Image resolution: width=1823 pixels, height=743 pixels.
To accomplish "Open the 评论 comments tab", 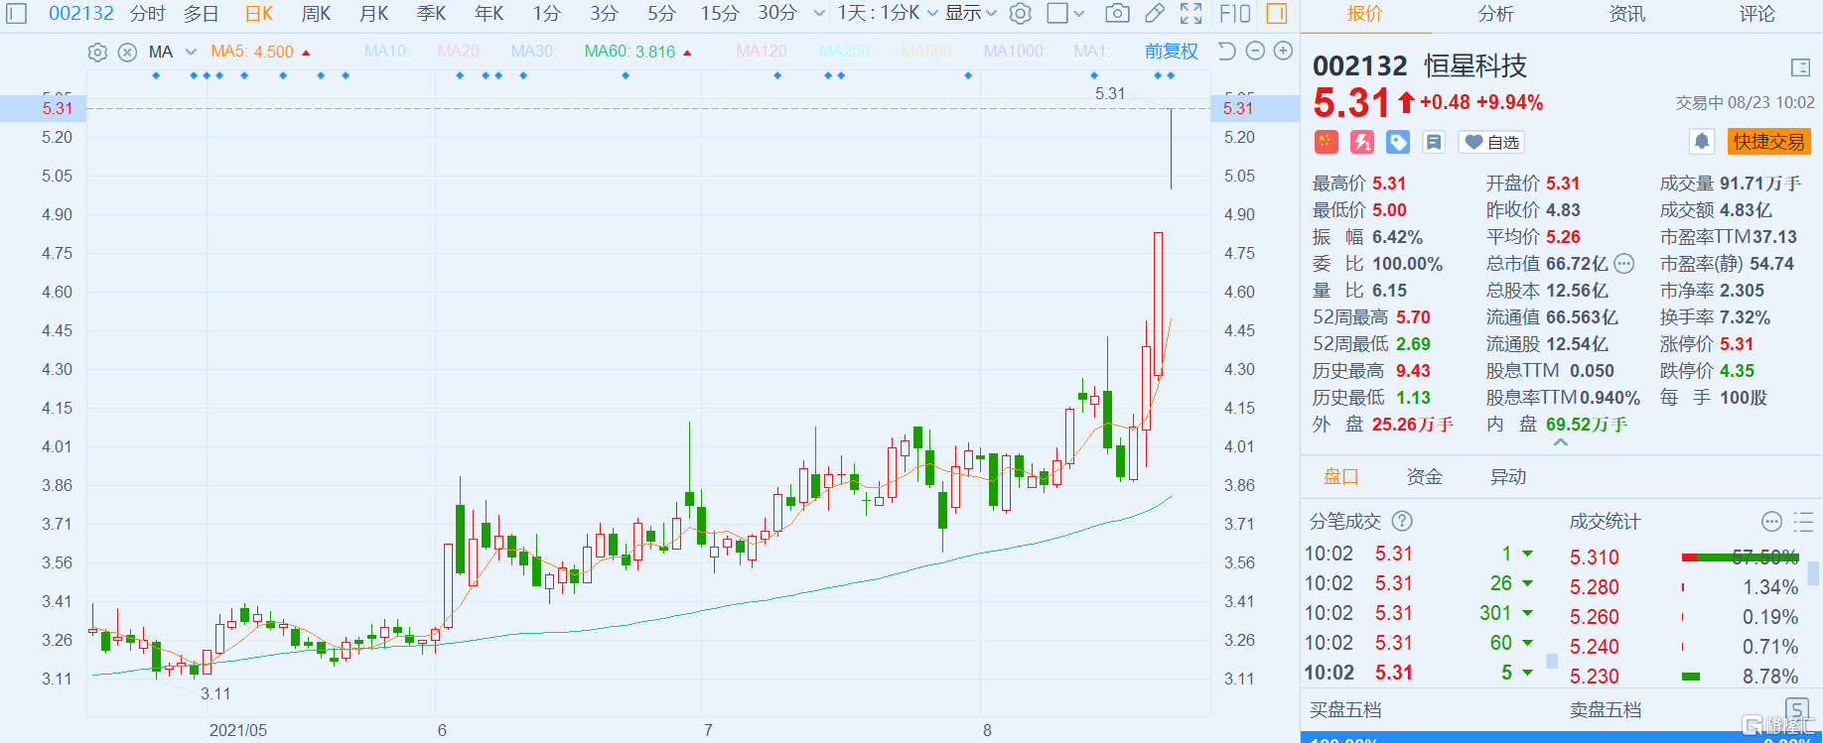I will tap(1757, 14).
